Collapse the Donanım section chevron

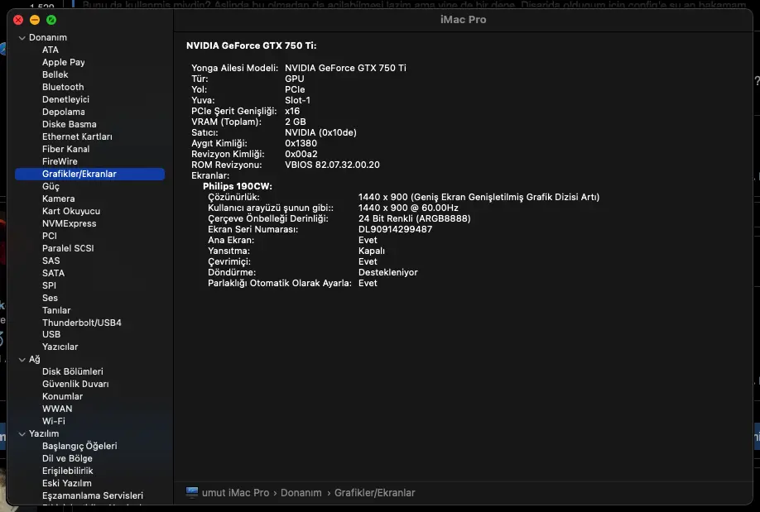22,38
